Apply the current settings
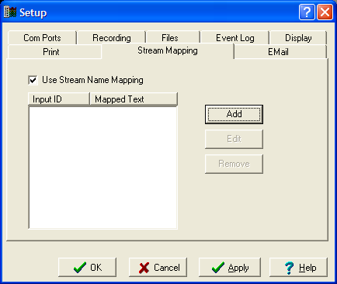The image size is (337, 284). click(x=230, y=267)
